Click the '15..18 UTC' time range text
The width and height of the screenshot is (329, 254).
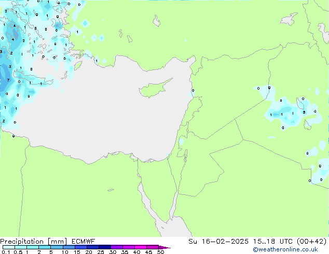(x=273, y=242)
